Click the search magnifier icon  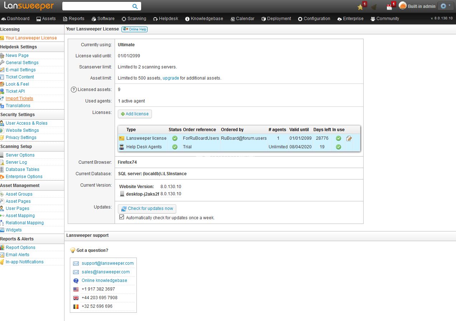point(135,6)
